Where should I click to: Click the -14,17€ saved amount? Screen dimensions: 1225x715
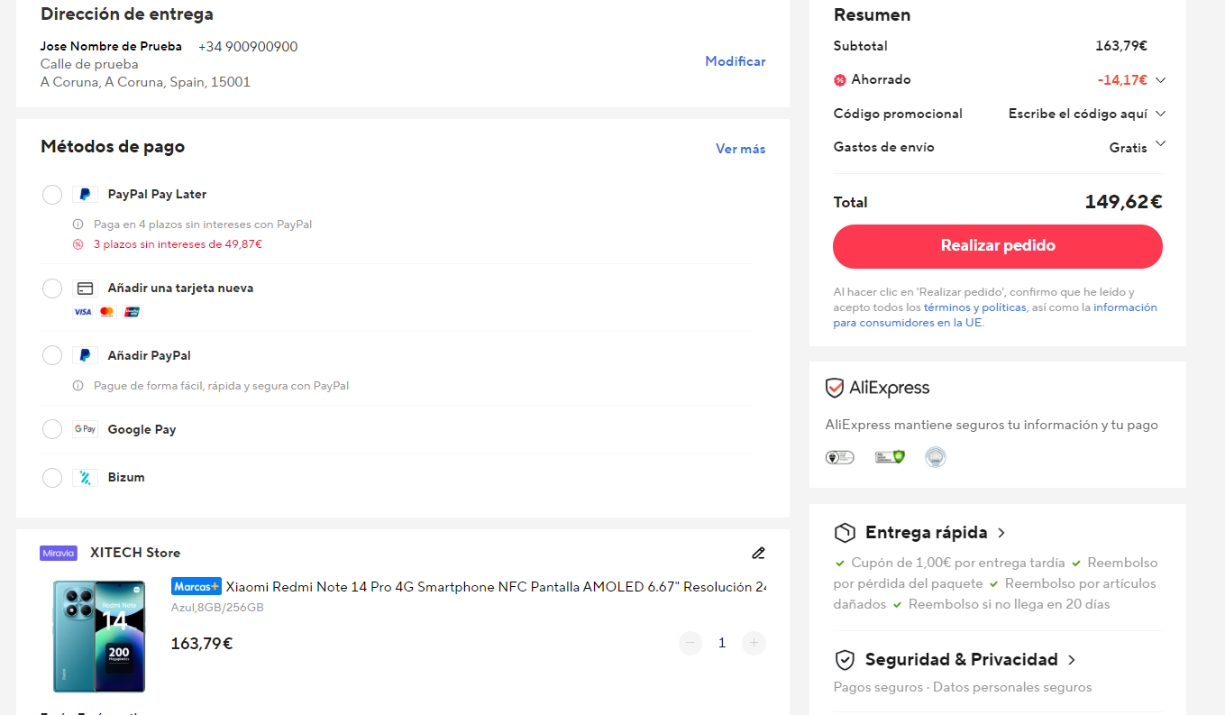coord(1122,80)
